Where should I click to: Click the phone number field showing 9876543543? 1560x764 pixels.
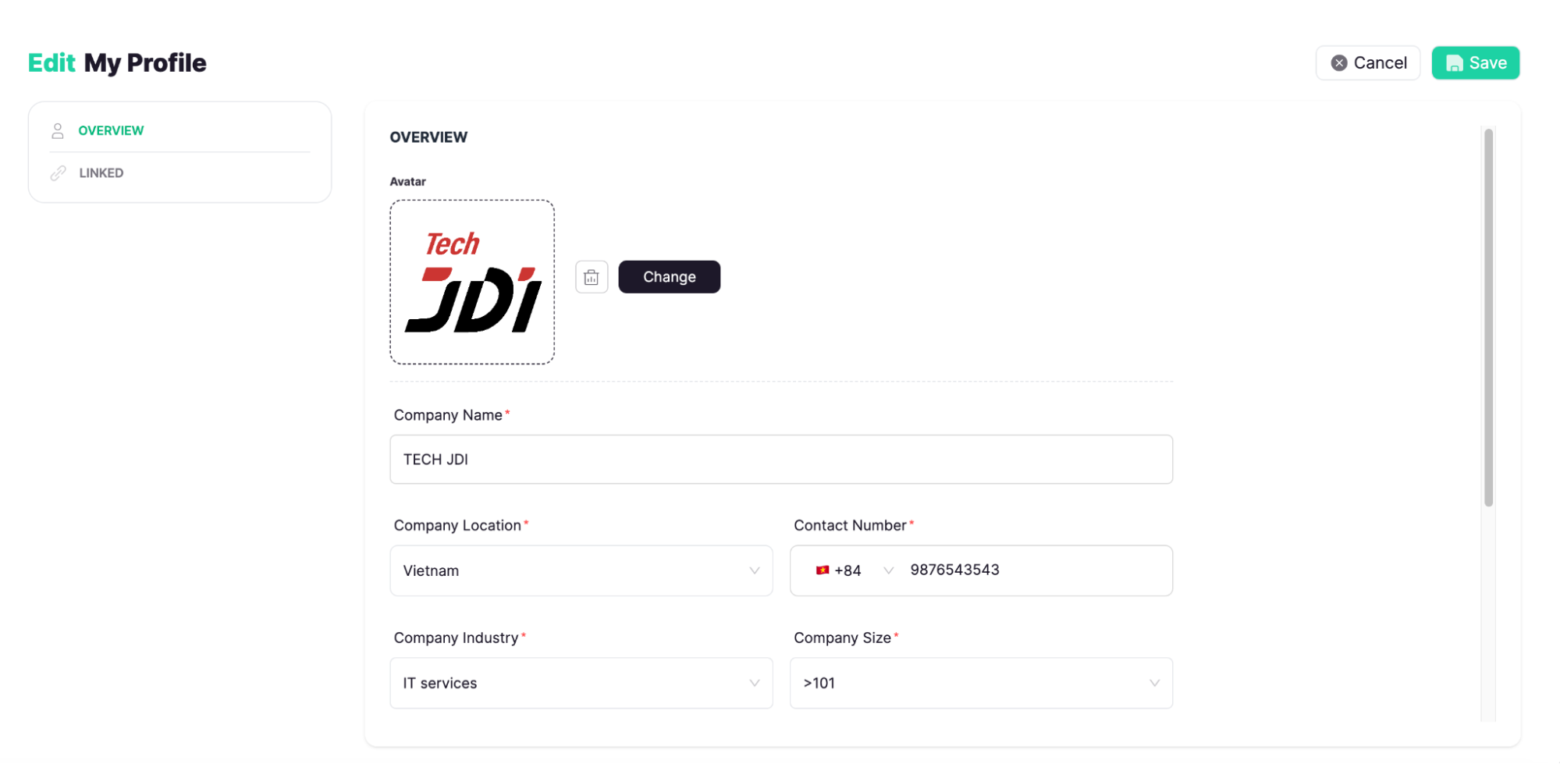tap(1015, 570)
